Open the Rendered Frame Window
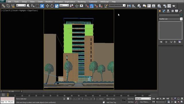The image size is (184, 104). [x=169, y=6]
